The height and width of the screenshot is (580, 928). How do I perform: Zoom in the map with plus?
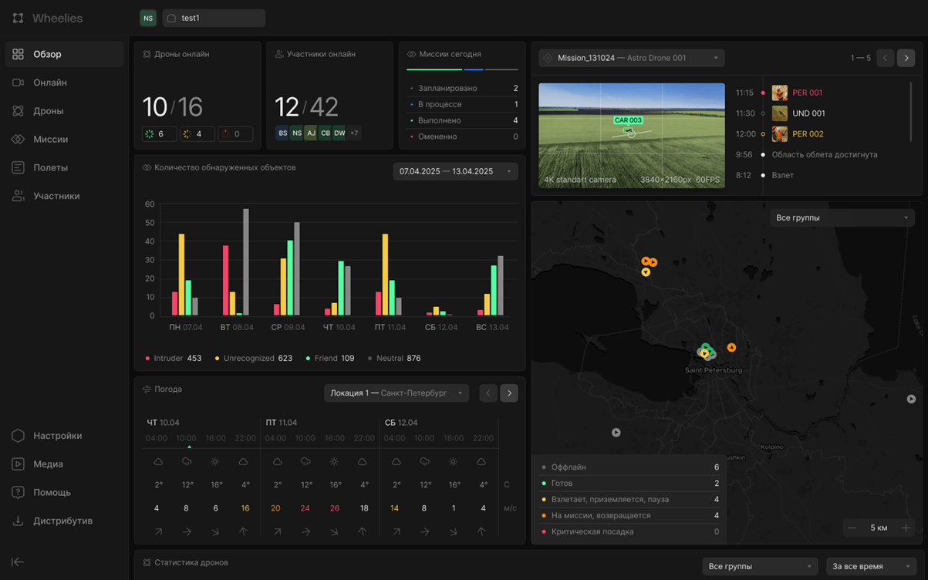pos(906,528)
